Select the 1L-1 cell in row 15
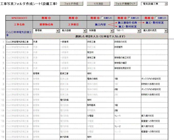This screenshot has height=140, width=174. (127, 116)
